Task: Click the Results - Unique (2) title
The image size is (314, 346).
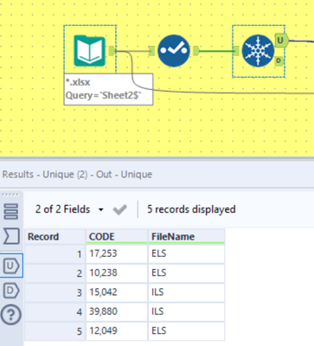Action: click(x=77, y=175)
